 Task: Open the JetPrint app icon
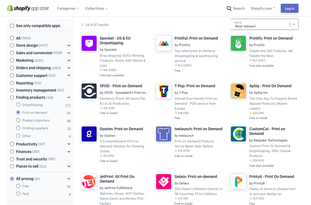(89, 182)
